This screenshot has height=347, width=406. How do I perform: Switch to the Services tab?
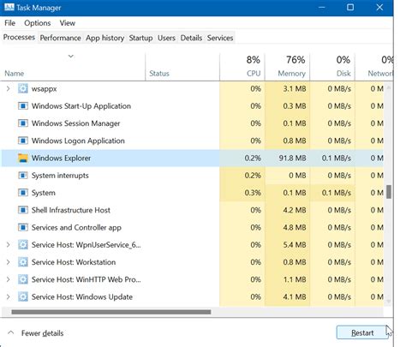(220, 38)
